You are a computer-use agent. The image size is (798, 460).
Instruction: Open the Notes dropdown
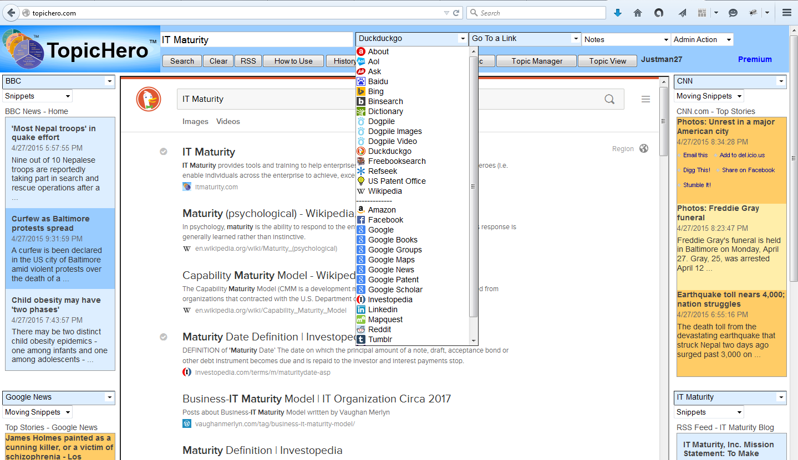click(x=626, y=39)
